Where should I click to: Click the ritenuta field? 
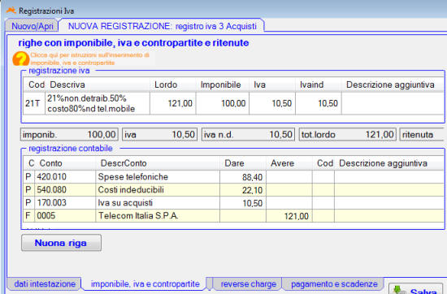[423, 135]
